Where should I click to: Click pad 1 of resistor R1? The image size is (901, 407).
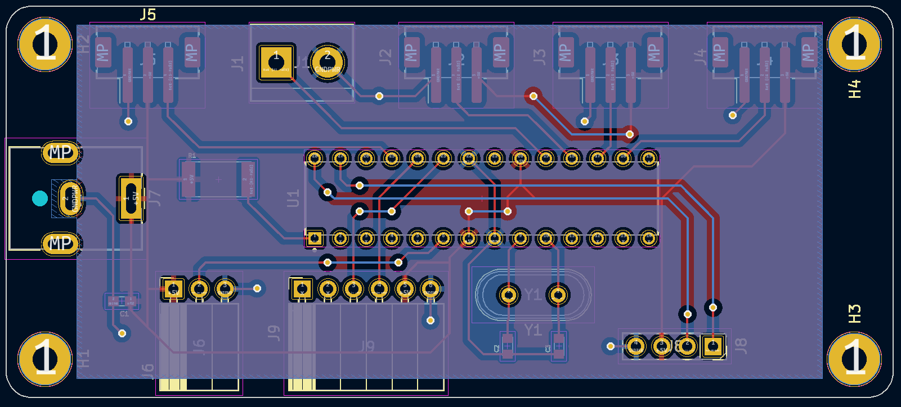coord(189,179)
